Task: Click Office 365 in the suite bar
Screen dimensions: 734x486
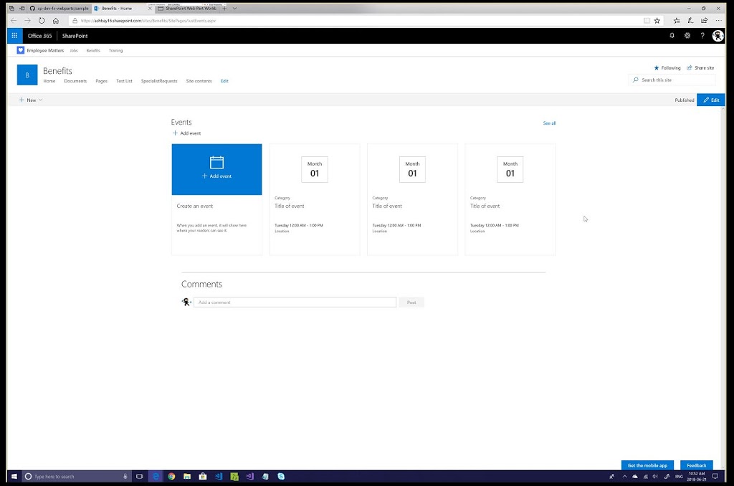Action: pyautogui.click(x=40, y=36)
